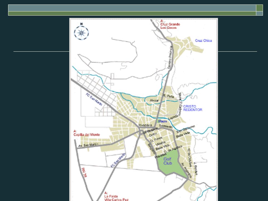Viewport: 268px width, 201px height.
Task: Click FC San Martin label beside street grid
Action: 94,99
